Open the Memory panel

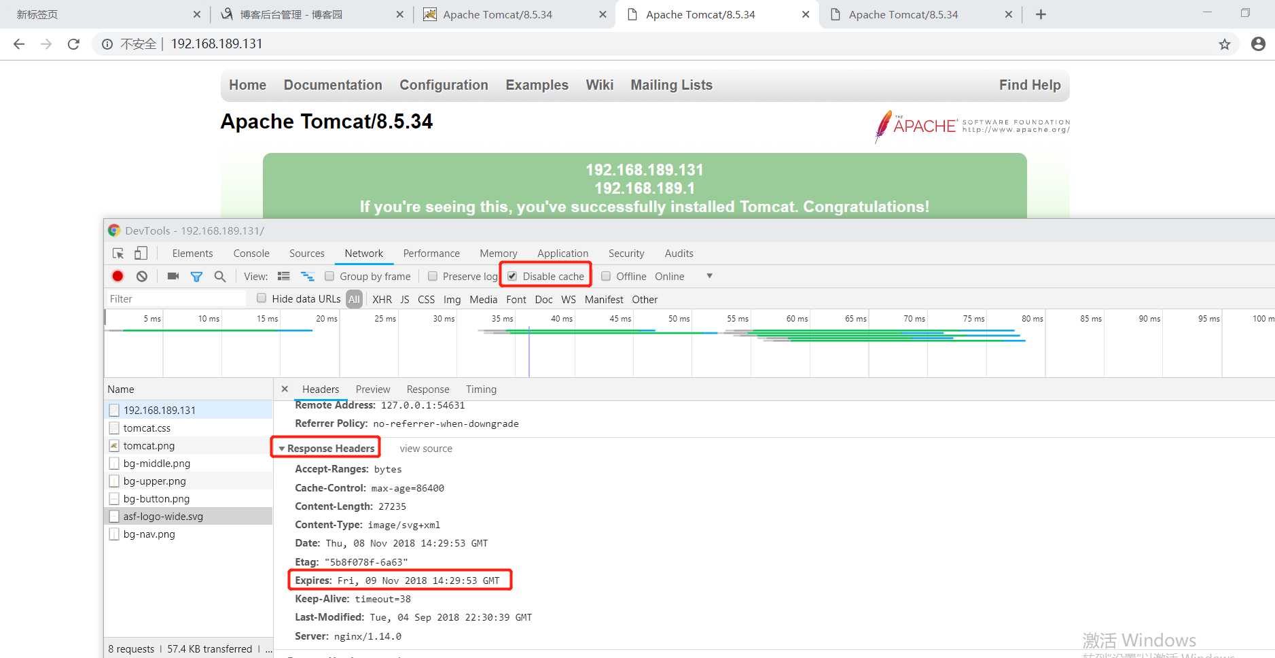click(499, 254)
